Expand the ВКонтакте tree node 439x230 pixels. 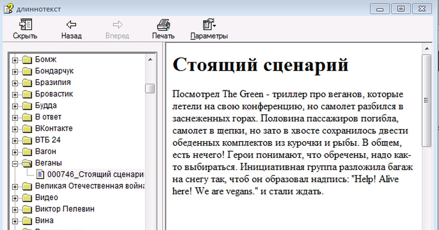pyautogui.click(x=15, y=129)
